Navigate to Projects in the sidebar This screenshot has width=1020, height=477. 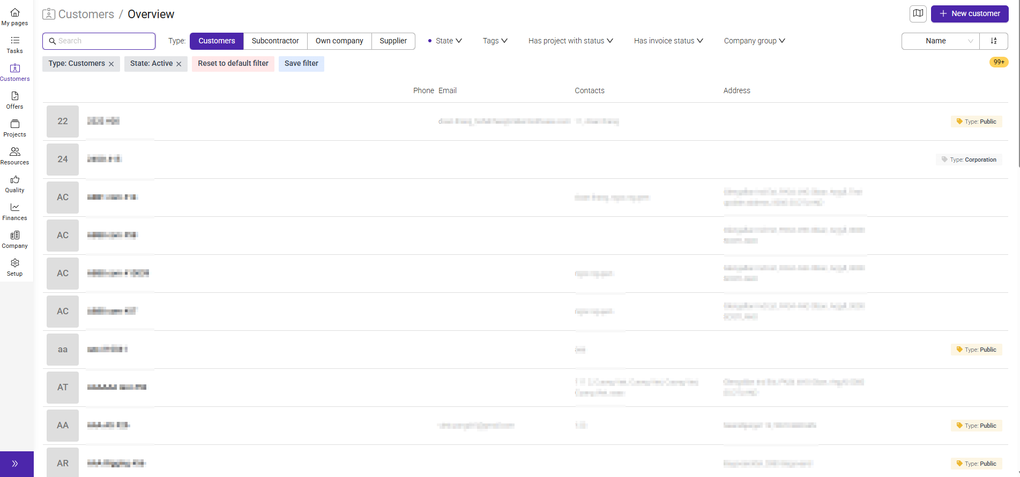(x=14, y=128)
